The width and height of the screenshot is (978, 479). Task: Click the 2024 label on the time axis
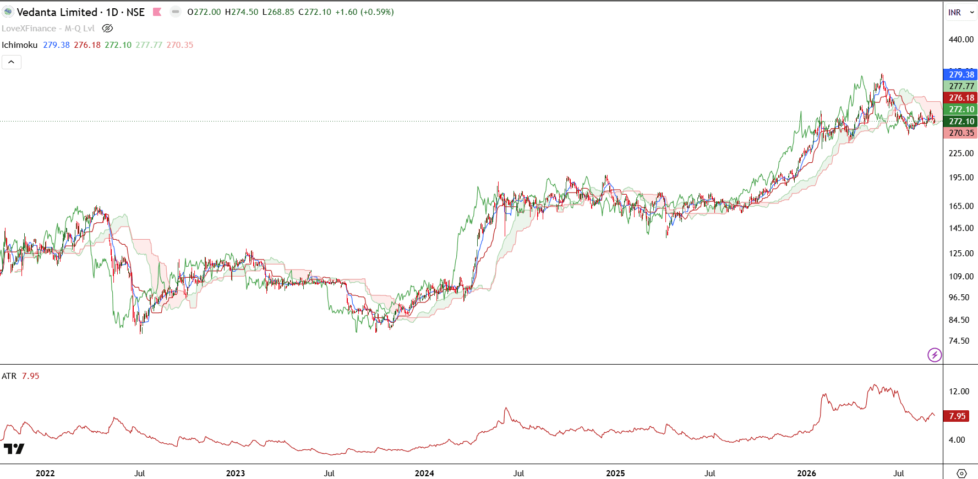[x=424, y=474]
